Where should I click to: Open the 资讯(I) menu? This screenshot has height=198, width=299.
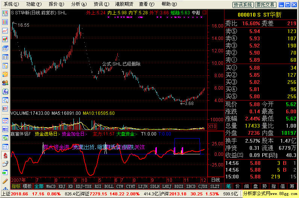click(102, 4)
